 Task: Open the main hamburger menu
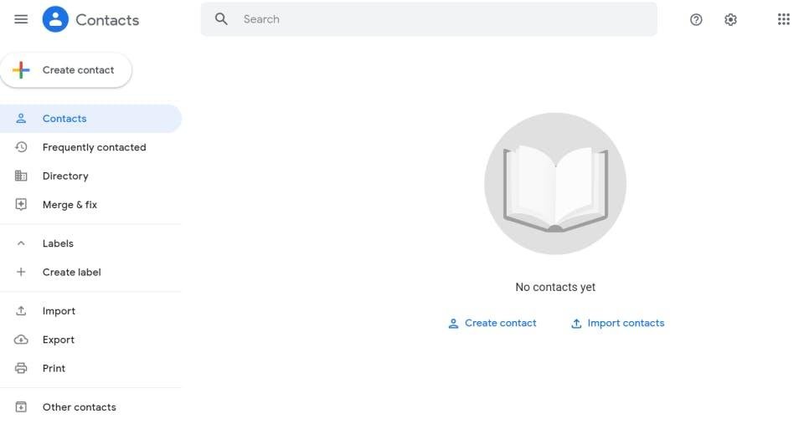(21, 19)
